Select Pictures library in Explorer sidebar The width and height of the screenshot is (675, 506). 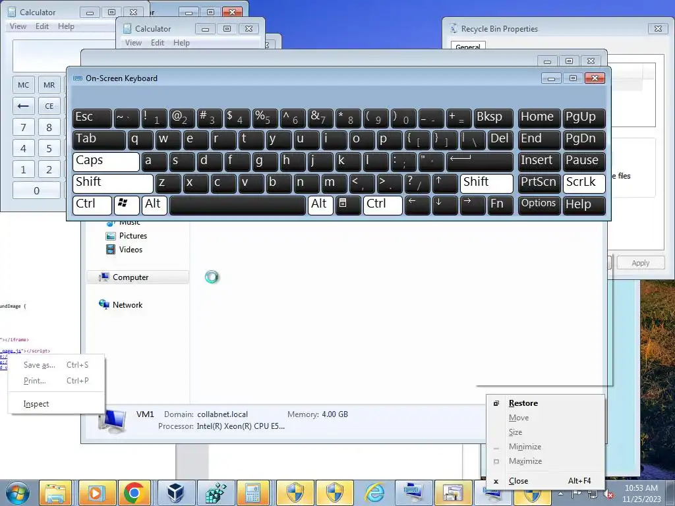tap(132, 236)
